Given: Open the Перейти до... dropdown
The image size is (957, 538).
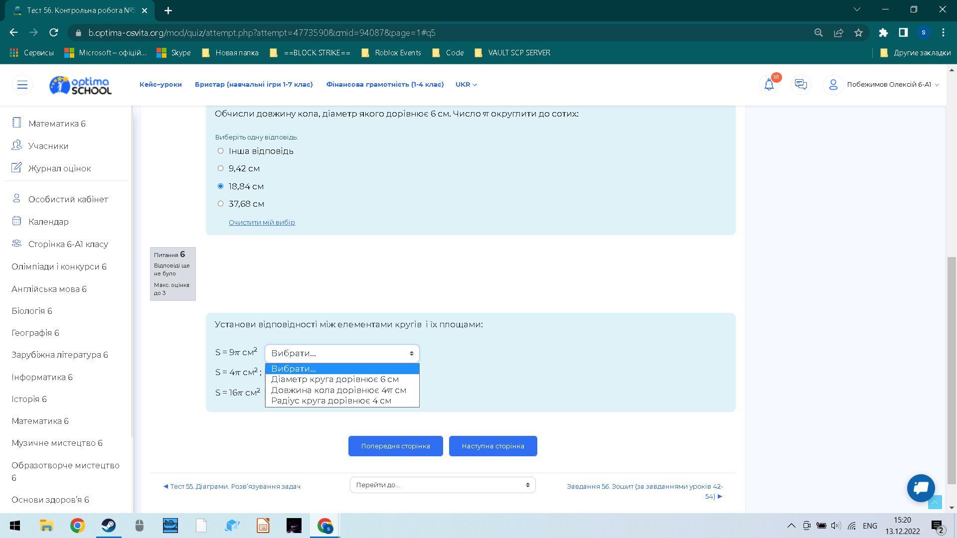Looking at the screenshot, I should pyautogui.click(x=443, y=485).
